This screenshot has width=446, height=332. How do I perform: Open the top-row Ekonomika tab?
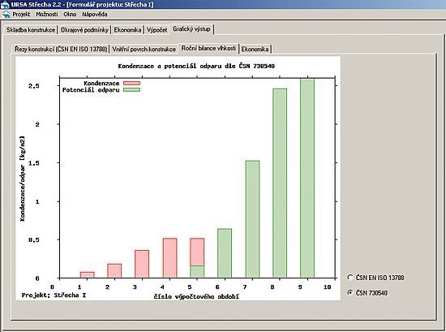[x=127, y=30]
